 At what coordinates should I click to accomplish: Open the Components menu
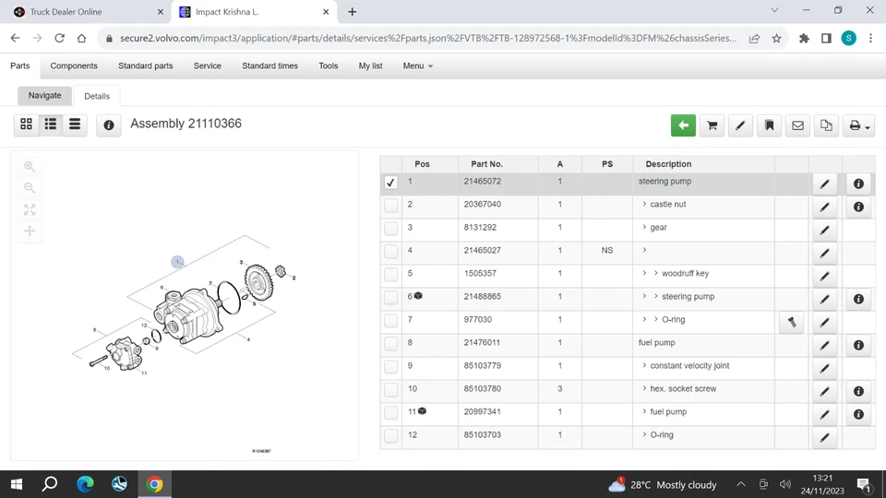[x=74, y=66]
